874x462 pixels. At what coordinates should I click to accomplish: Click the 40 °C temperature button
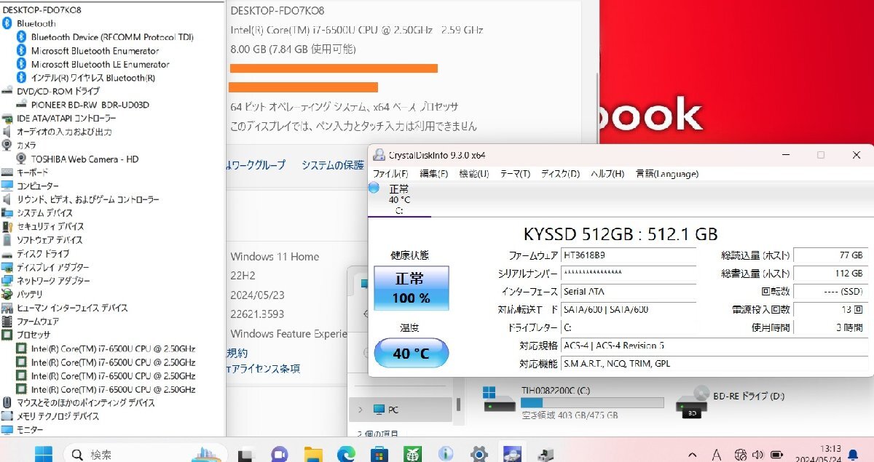(412, 353)
